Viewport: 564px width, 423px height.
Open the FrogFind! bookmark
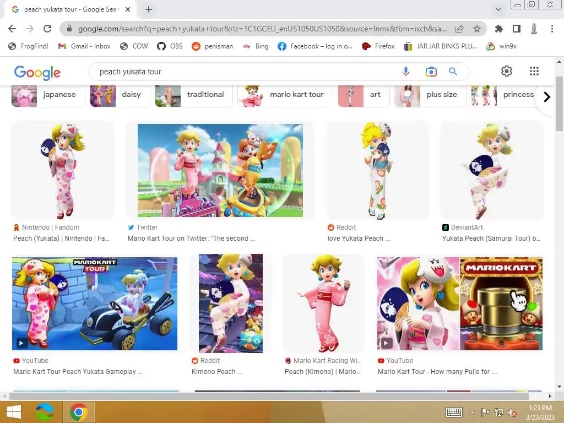[29, 46]
